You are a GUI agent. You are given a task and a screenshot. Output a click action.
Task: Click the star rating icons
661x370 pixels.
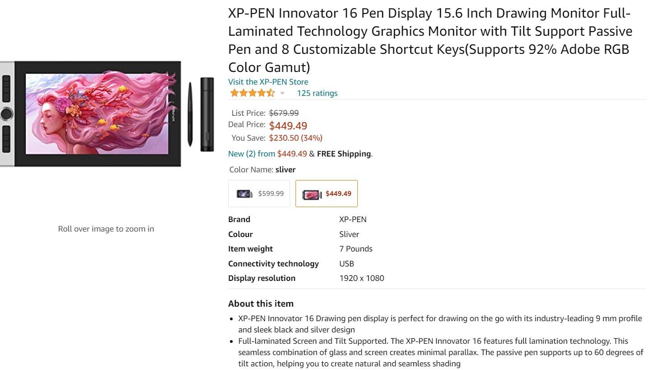[252, 93]
